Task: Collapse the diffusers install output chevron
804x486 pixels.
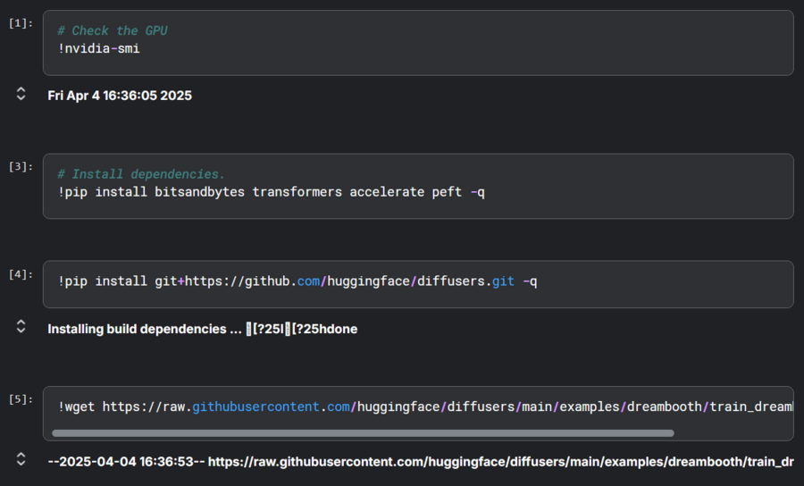Action: click(21, 328)
